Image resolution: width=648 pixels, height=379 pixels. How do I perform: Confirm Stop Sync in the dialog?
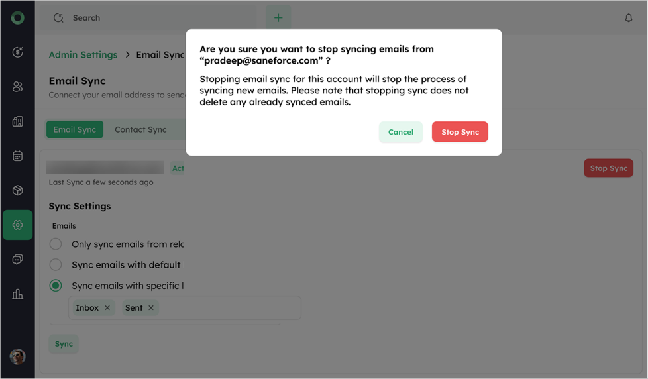460,132
